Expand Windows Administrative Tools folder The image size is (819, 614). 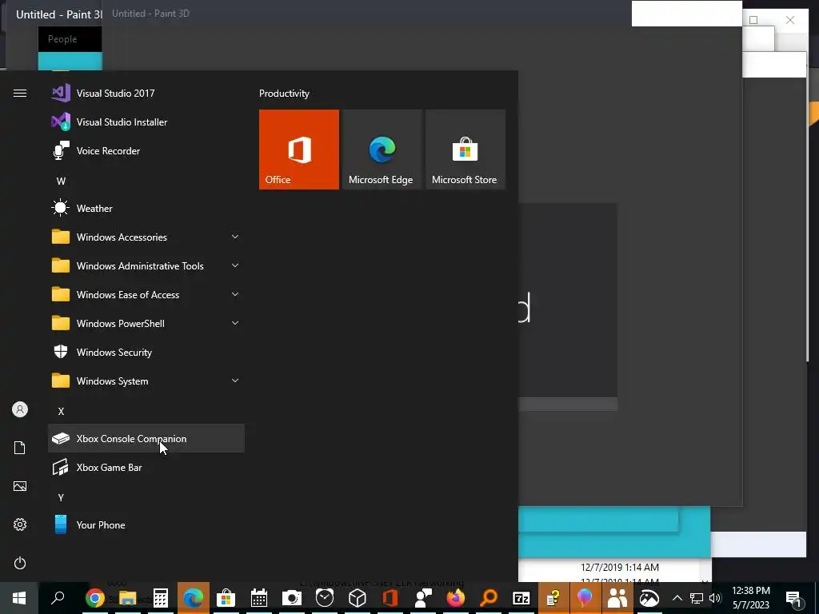pos(146,265)
